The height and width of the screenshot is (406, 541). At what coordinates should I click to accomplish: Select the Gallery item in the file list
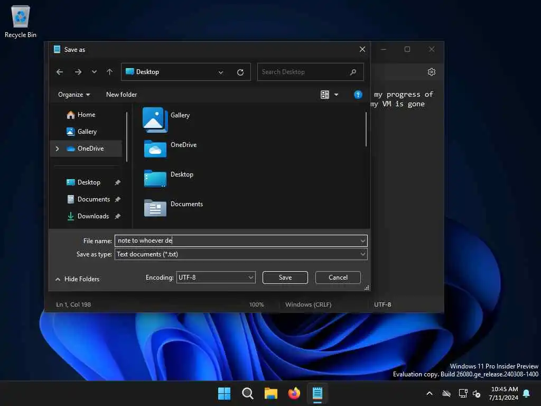click(x=166, y=119)
